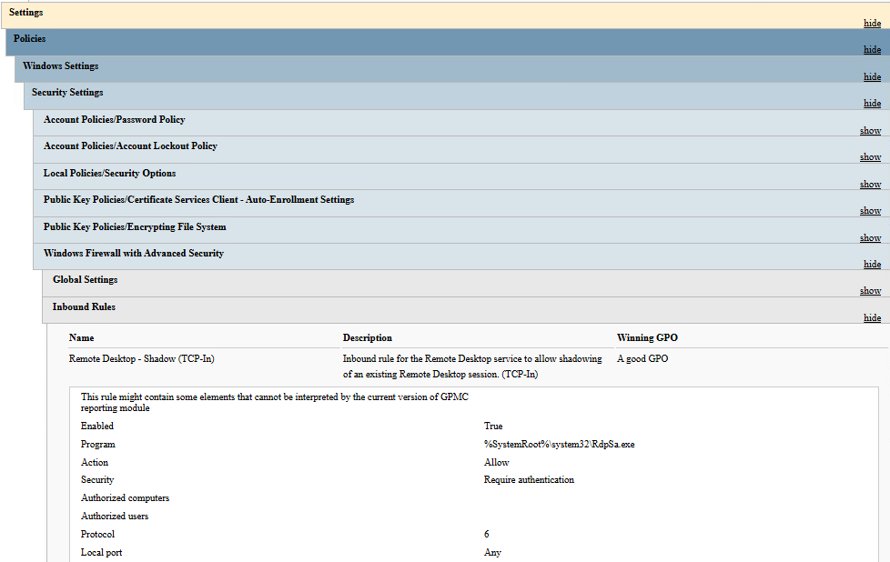Hide the Windows Settings section
The height and width of the screenshot is (562, 890).
point(872,77)
